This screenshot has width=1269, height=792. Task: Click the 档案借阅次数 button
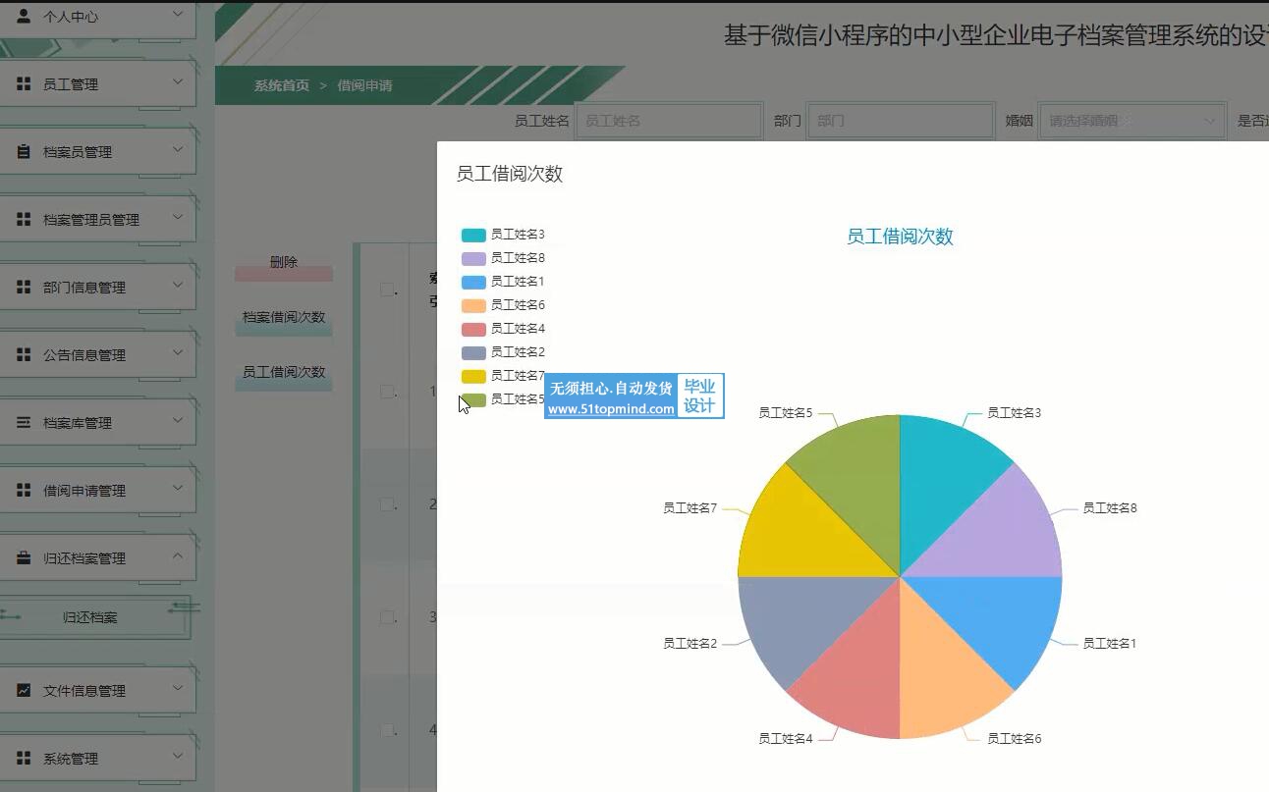[x=284, y=319]
